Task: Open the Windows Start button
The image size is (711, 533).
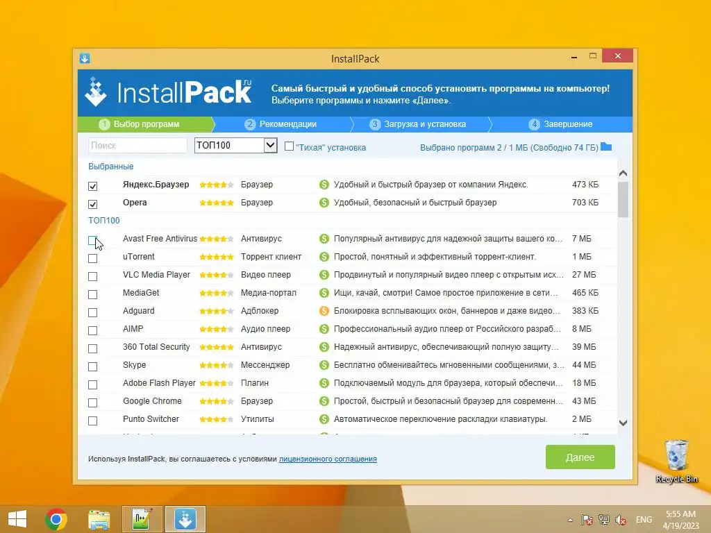Action: [x=17, y=519]
